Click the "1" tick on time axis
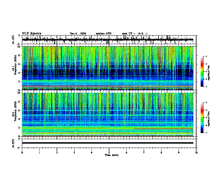This screenshot has width=221, height=171. (x=39, y=153)
